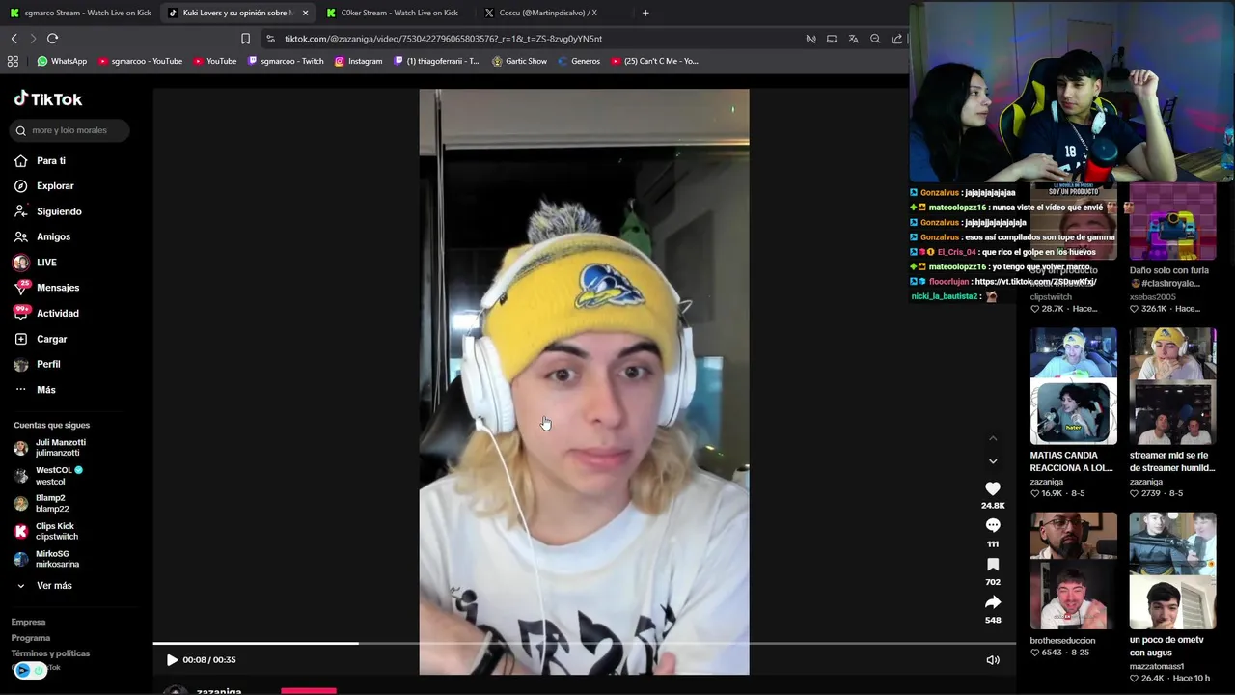Image resolution: width=1235 pixels, height=695 pixels.
Task: Open tiktok link in floorlujan chat message
Action: coord(1034,282)
